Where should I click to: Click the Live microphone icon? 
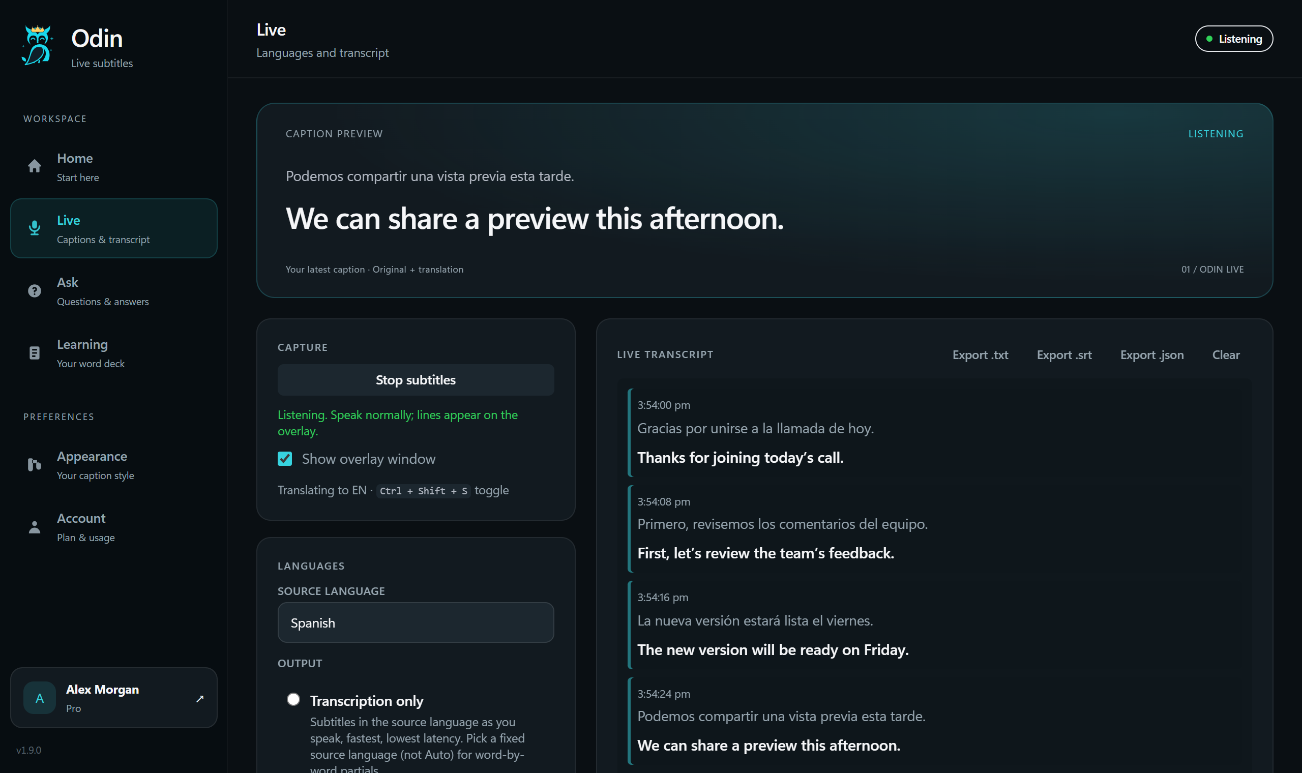tap(35, 228)
